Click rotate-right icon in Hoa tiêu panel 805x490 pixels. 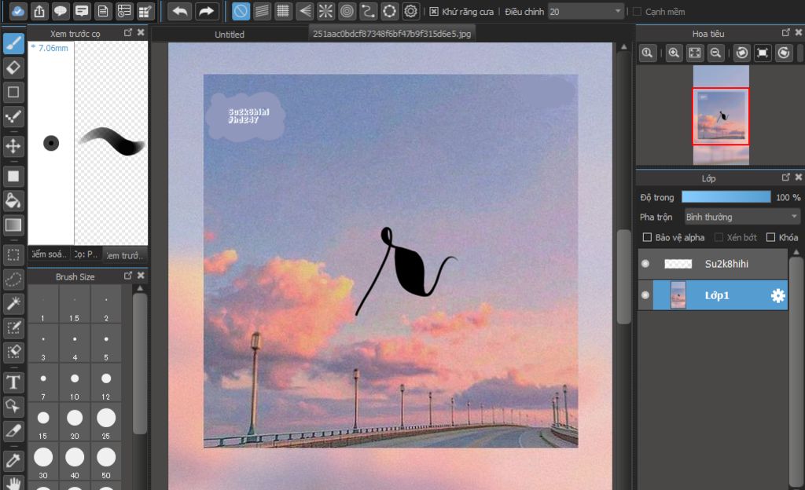coord(784,53)
